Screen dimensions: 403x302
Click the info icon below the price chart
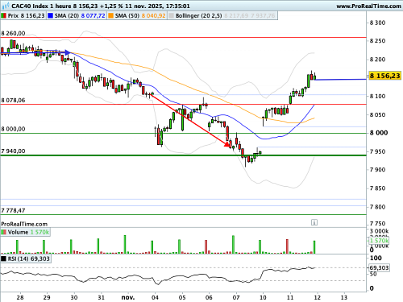pos(314,222)
